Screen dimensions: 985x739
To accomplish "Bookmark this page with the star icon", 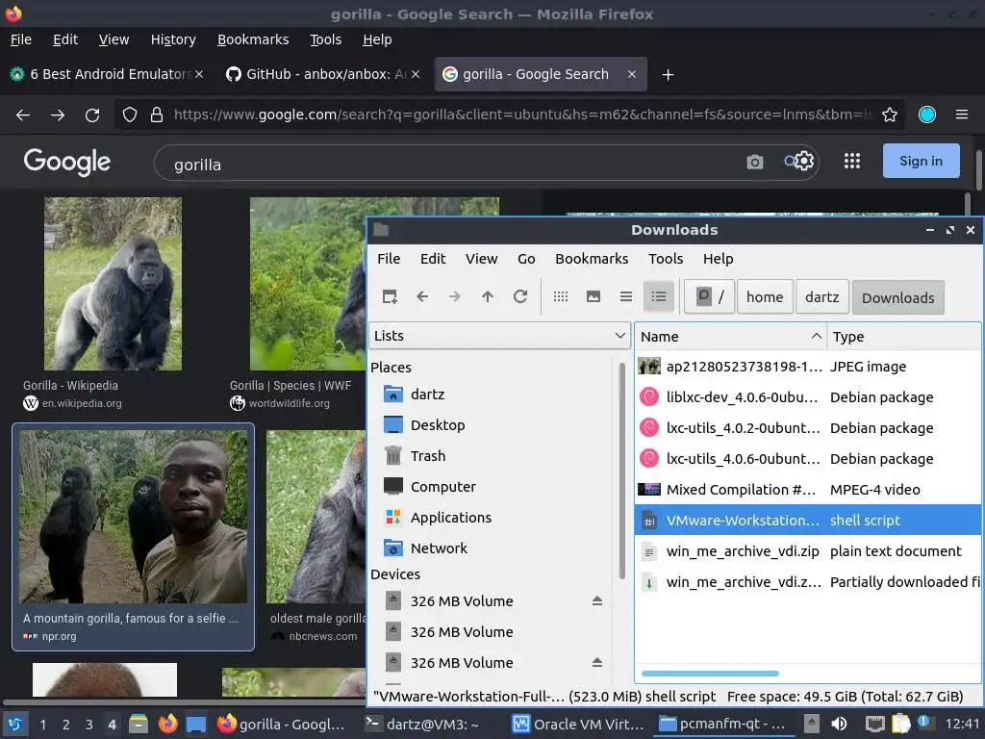I will pyautogui.click(x=890, y=115).
